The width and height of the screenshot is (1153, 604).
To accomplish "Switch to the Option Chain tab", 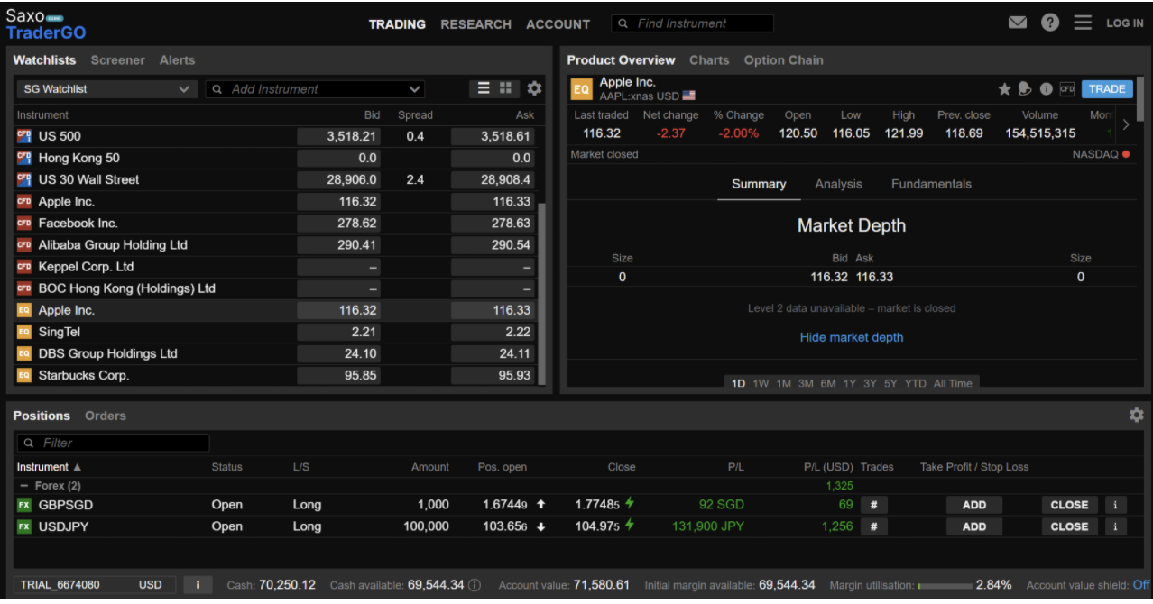I will 783,60.
